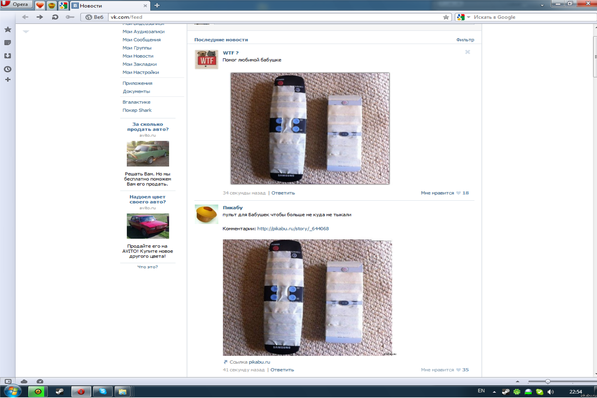Open the downloads panel in sidebar

(x=8, y=56)
